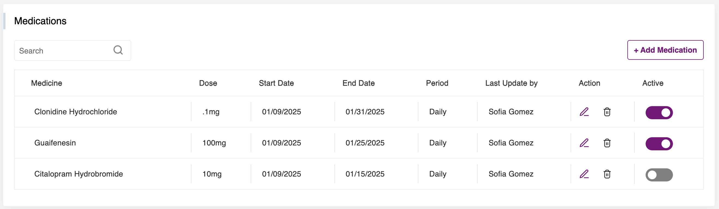719x209 pixels.
Task: Click the Period column header
Action: tap(437, 83)
